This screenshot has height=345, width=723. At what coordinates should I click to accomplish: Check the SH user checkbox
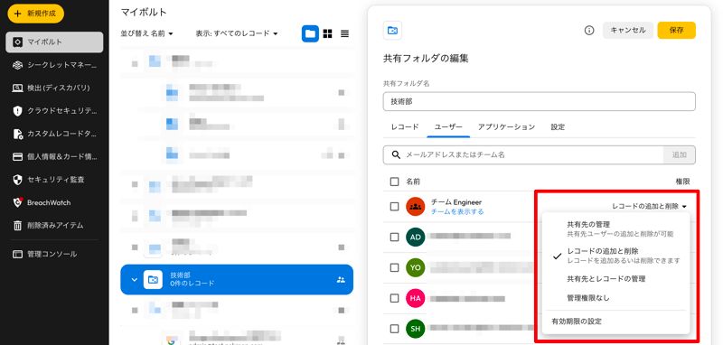(394, 329)
